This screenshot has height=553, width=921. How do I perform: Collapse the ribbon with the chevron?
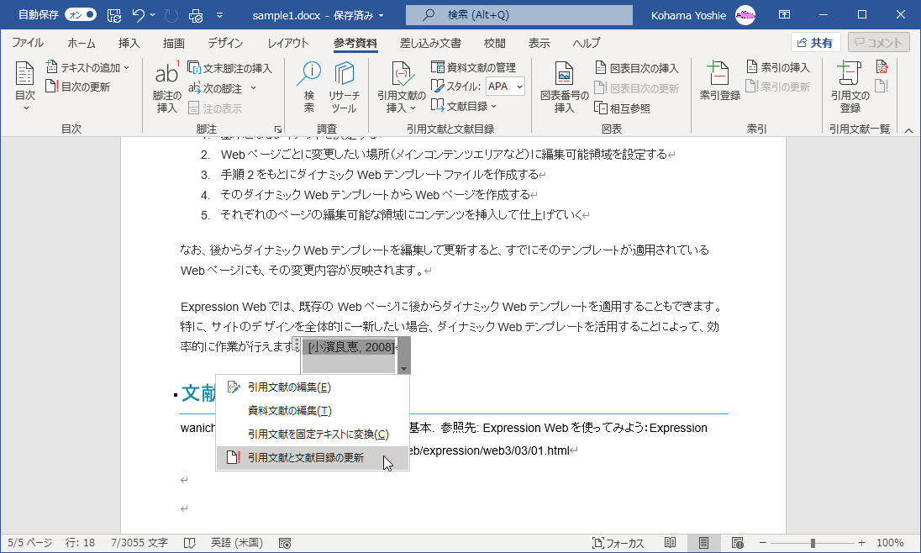click(x=908, y=130)
